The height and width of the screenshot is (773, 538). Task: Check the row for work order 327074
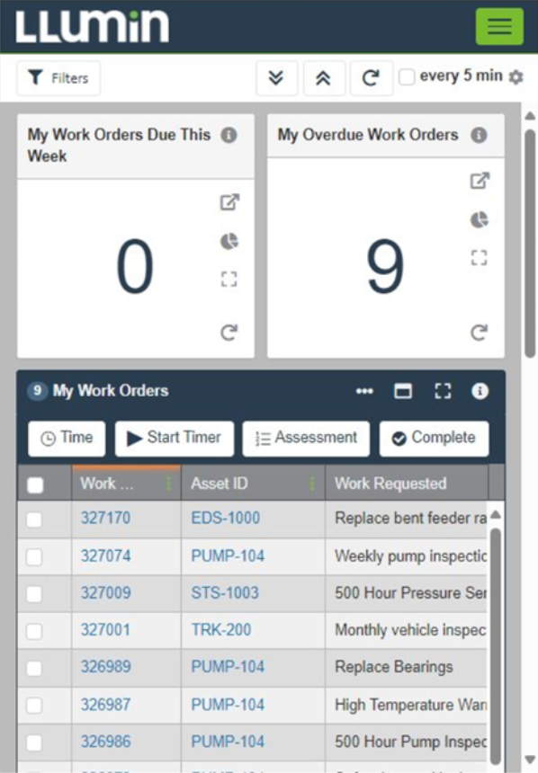(x=34, y=557)
